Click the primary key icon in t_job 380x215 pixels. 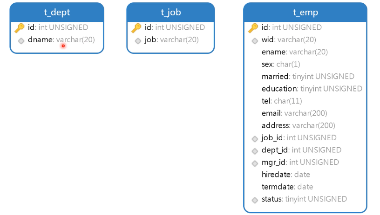pos(136,28)
